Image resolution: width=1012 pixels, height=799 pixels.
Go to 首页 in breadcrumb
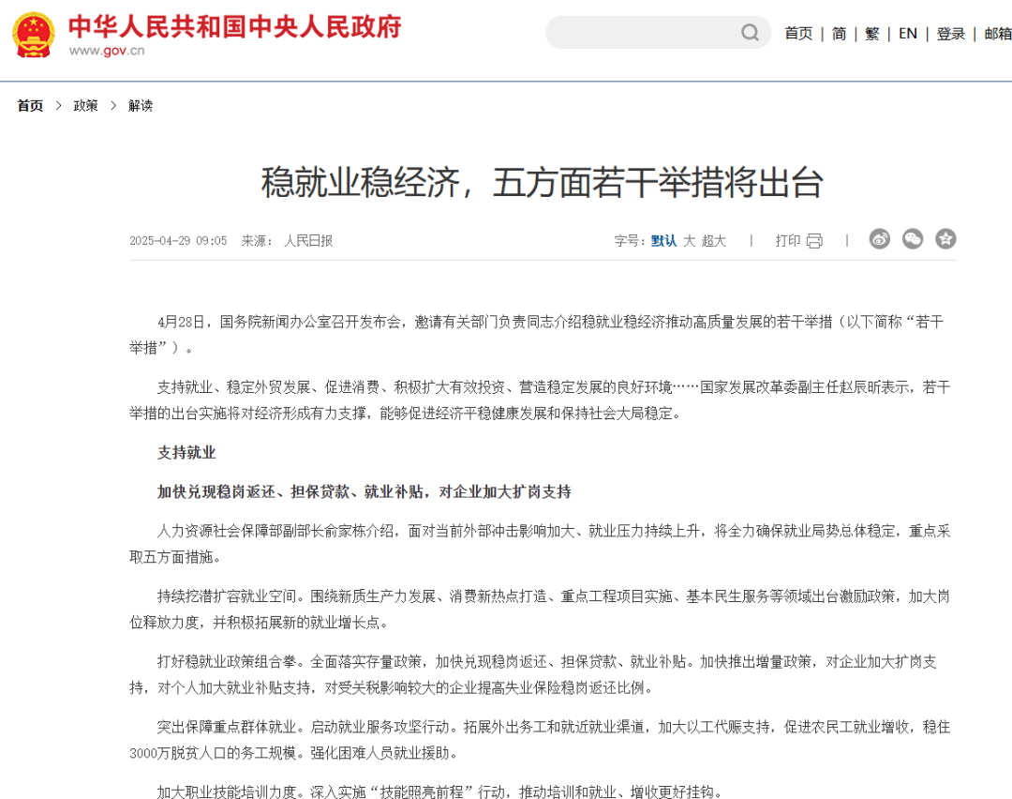point(30,106)
